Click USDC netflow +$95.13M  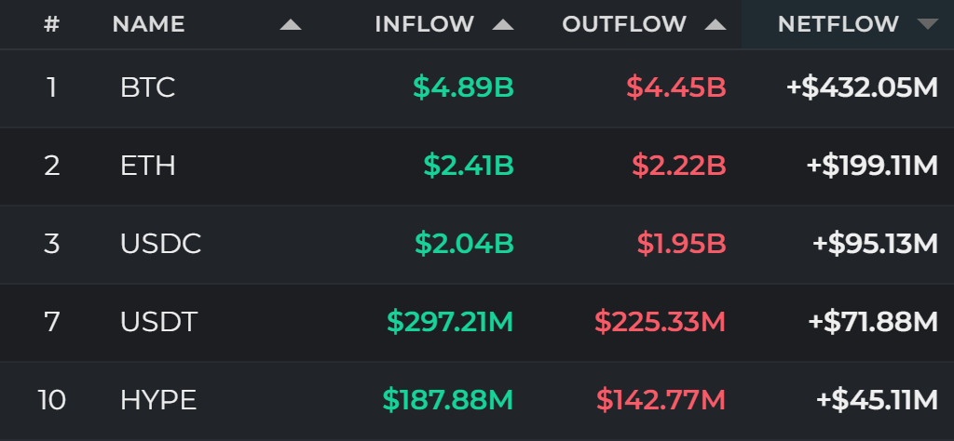pyautogui.click(x=875, y=244)
